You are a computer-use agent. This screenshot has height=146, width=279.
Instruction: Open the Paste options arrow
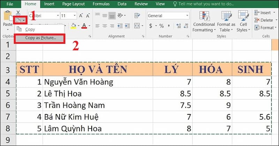pyautogui.click(x=8, y=29)
